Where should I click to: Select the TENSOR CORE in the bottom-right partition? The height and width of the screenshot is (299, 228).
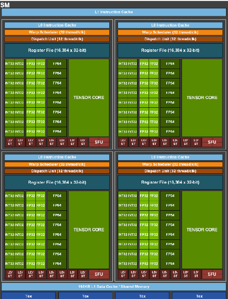tap(202, 230)
